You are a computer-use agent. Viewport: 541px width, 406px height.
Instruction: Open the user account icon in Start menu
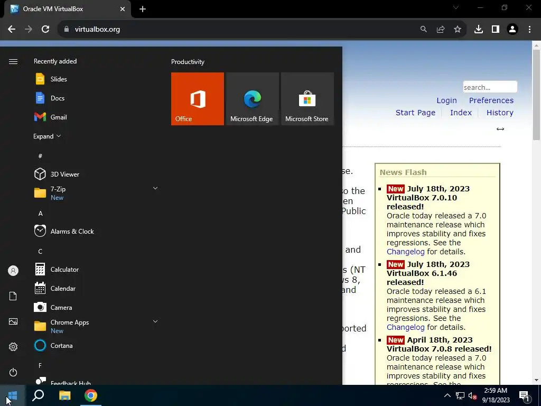13,271
